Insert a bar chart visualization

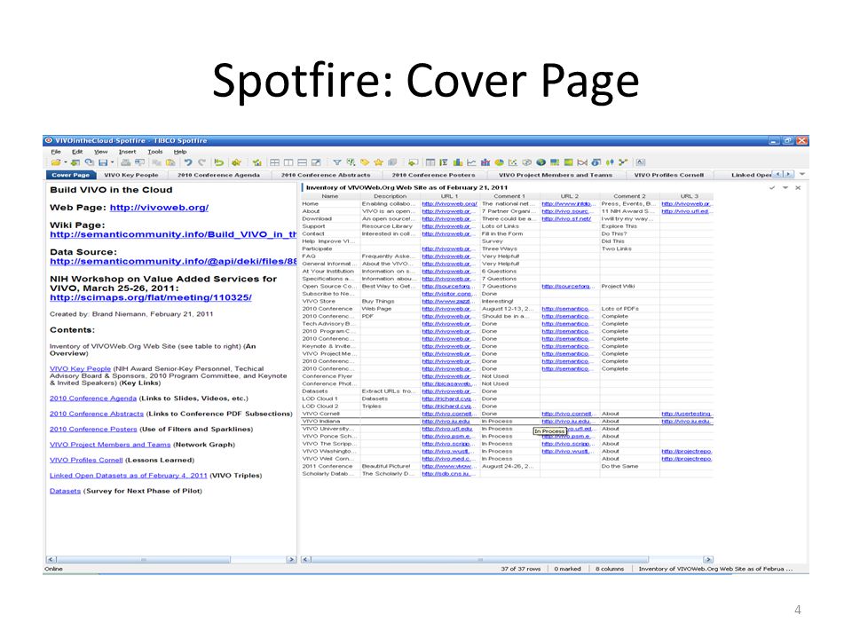tap(458, 162)
